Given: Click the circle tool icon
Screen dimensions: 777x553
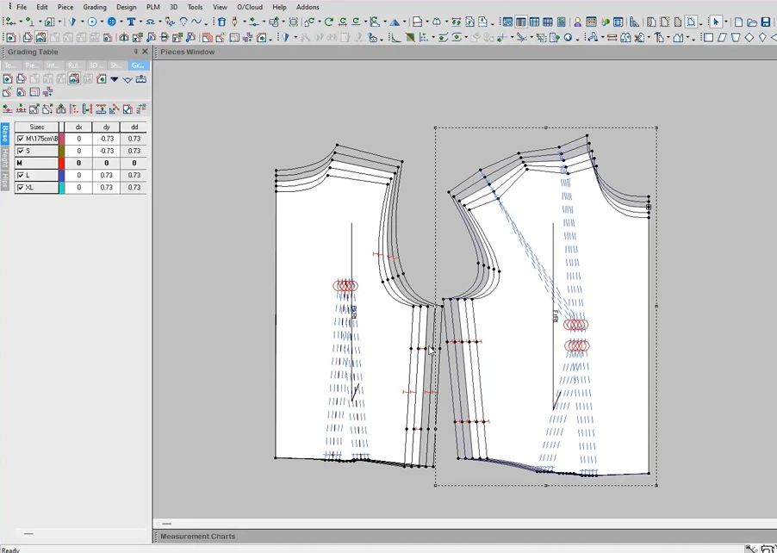Looking at the screenshot, I should (x=91, y=22).
